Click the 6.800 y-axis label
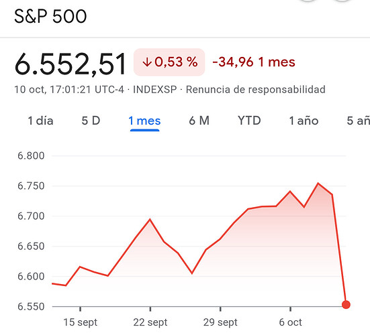The width and height of the screenshot is (370, 335). click(x=31, y=156)
